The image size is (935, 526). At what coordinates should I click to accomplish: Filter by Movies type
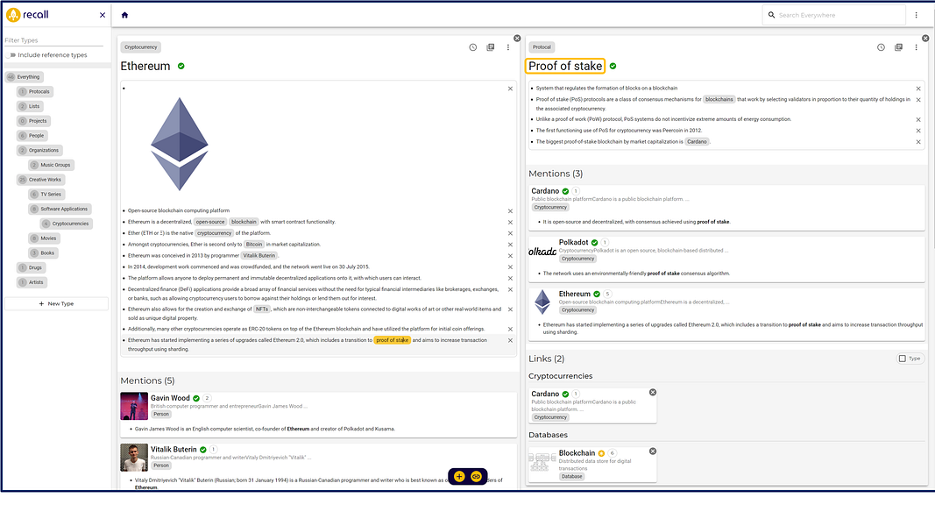[44, 238]
